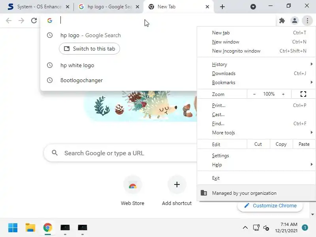Decrease zoom with minus button
The height and width of the screenshot is (237, 316).
(254, 94)
